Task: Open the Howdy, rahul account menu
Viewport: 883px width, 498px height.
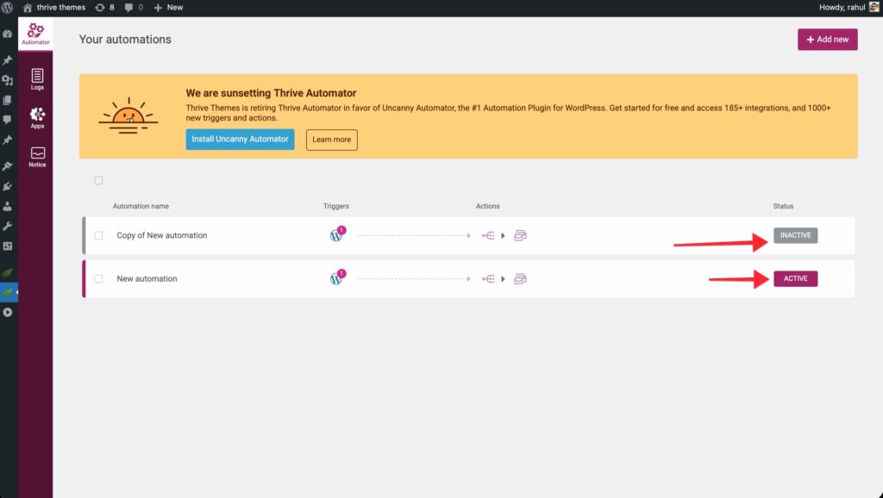Action: point(846,7)
